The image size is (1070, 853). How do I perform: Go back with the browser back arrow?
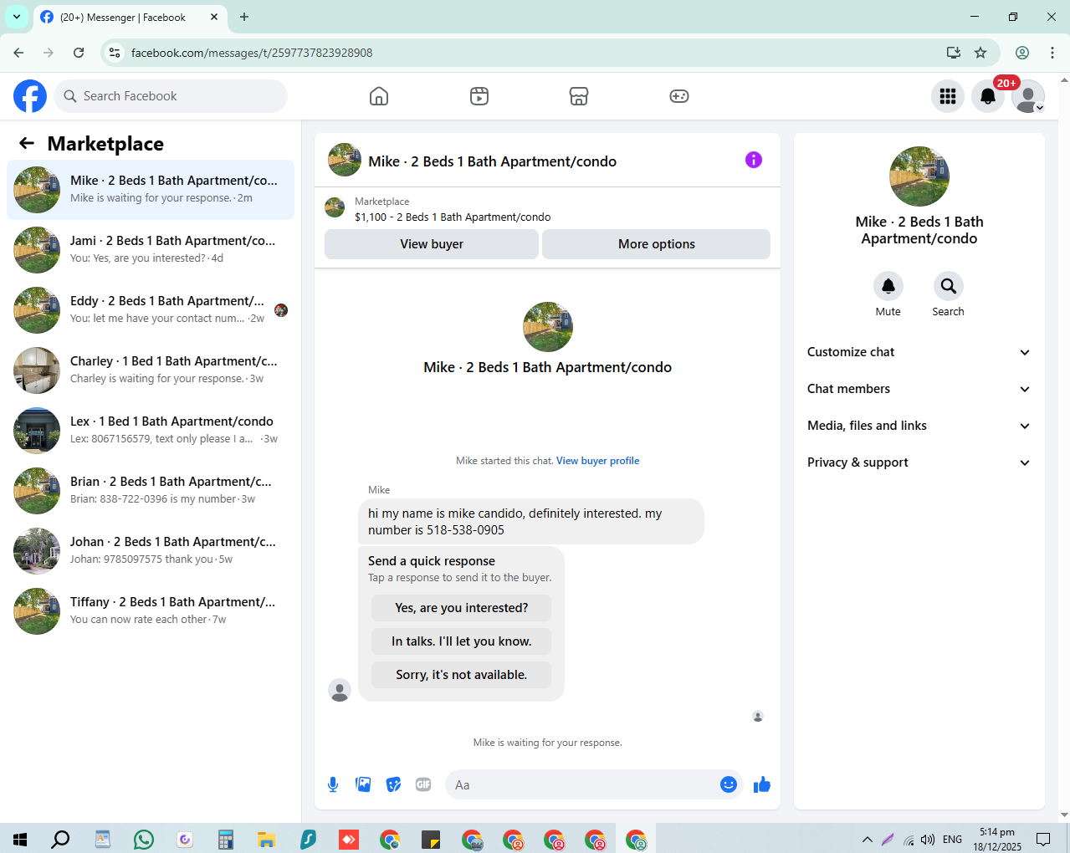[x=18, y=53]
